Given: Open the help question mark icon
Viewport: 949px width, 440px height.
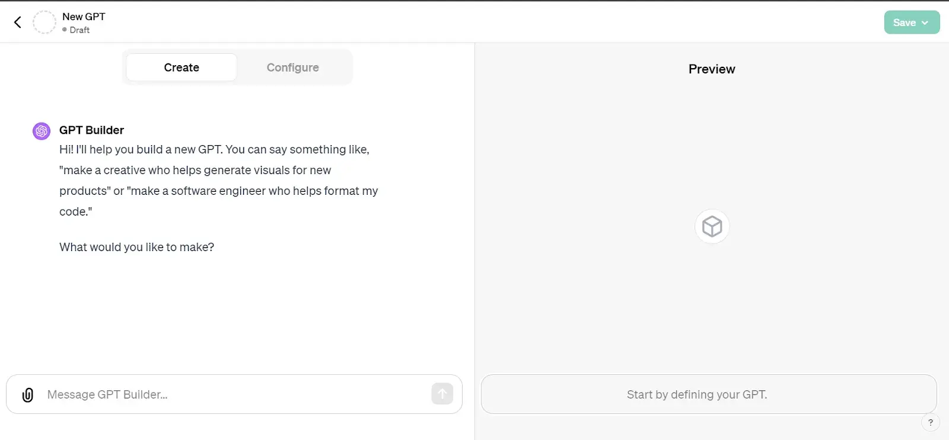Looking at the screenshot, I should pos(930,422).
